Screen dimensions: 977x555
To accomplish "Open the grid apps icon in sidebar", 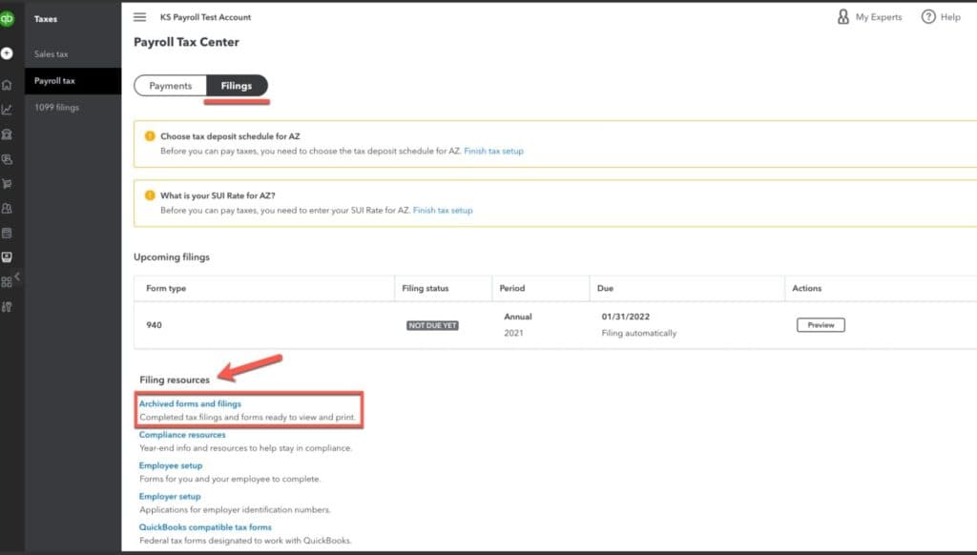I will point(7,281).
